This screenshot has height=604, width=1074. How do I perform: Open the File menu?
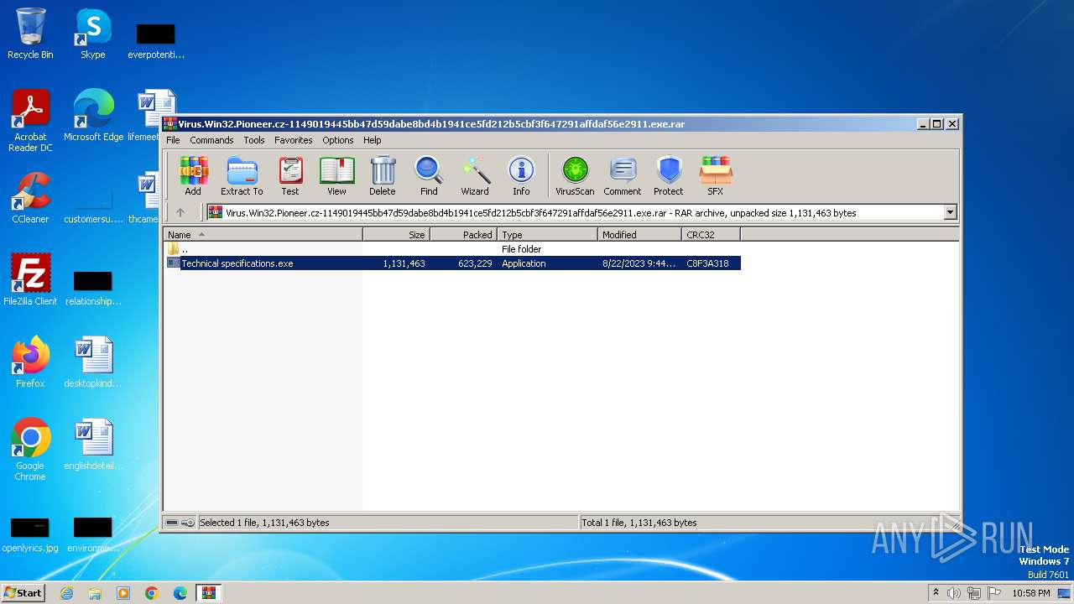pyautogui.click(x=173, y=140)
